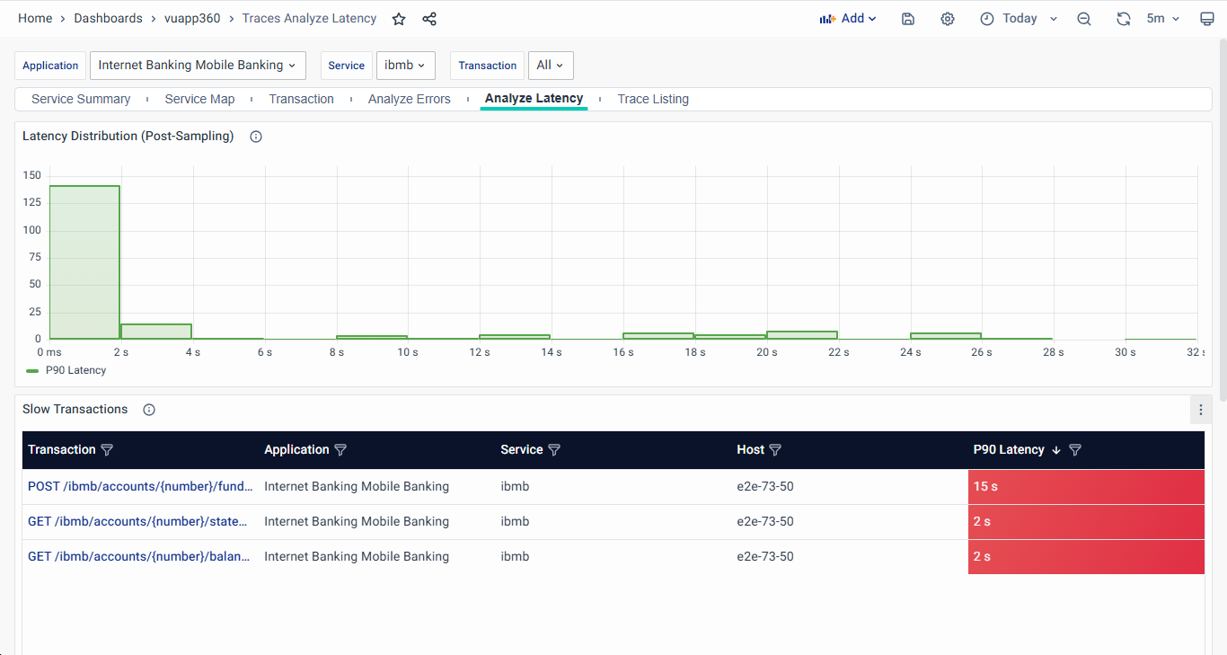
Task: Show info for Slow Transactions panel
Action: [149, 410]
